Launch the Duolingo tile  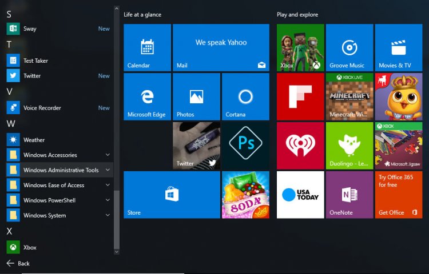pos(349,146)
